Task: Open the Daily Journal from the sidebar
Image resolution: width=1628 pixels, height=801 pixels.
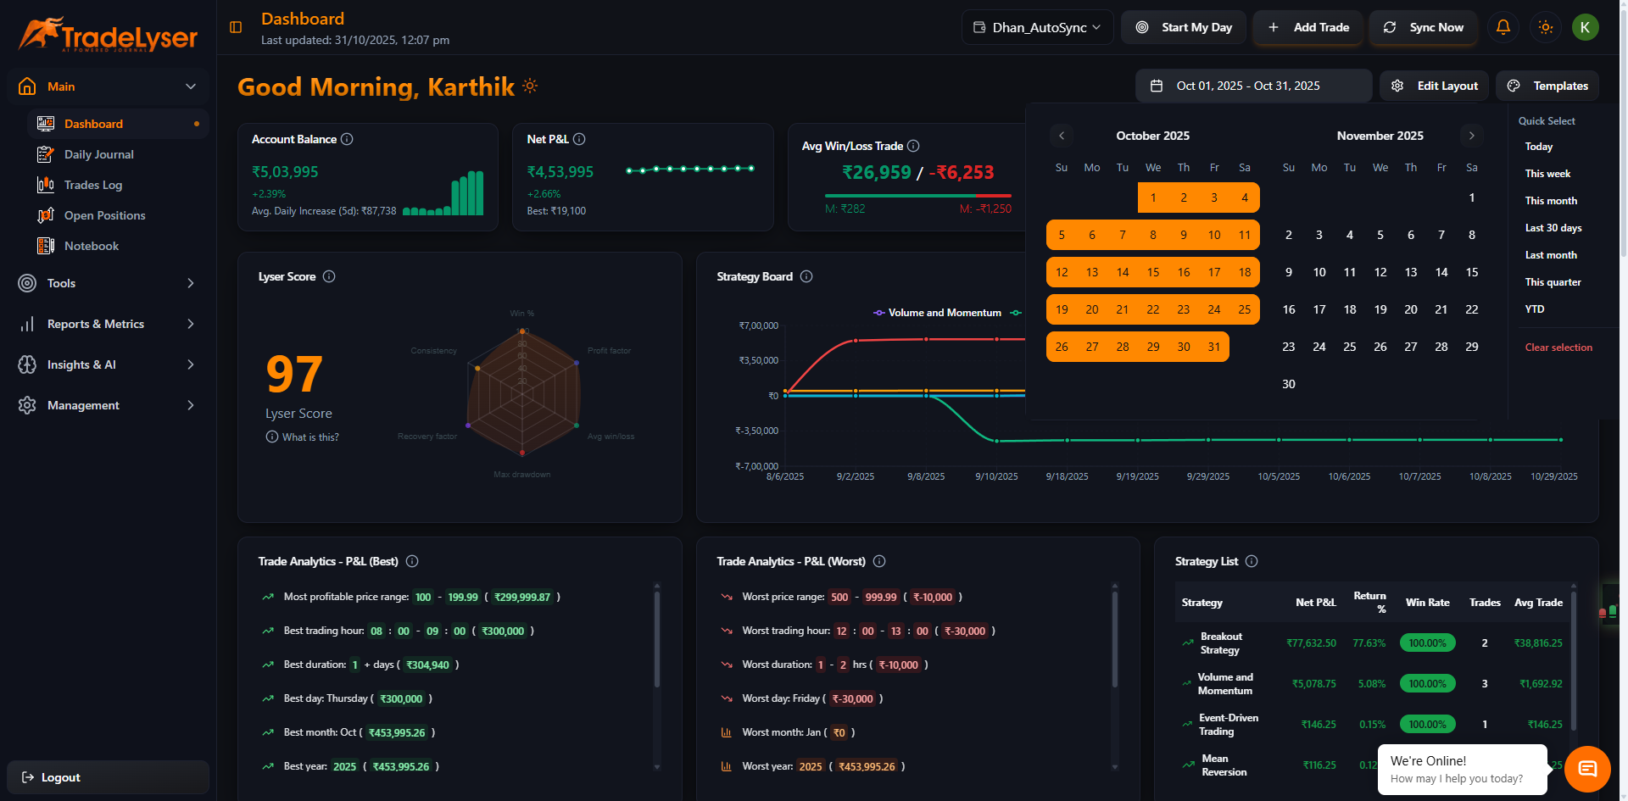Action: click(x=99, y=154)
